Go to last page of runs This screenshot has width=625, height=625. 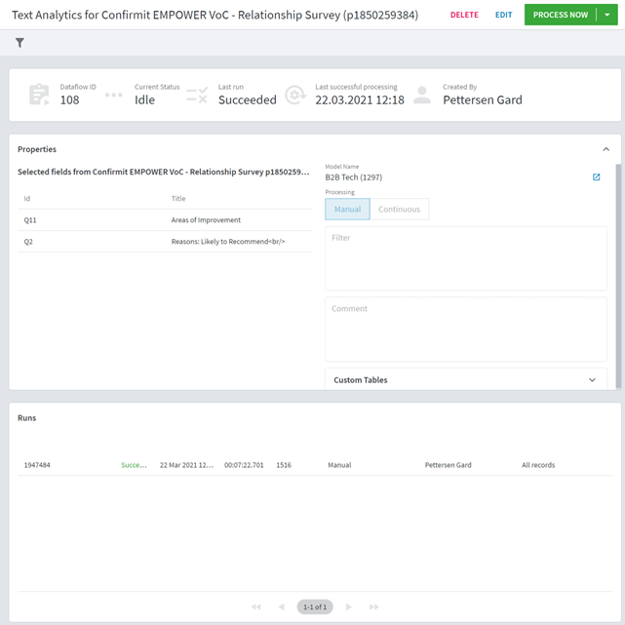click(x=373, y=606)
